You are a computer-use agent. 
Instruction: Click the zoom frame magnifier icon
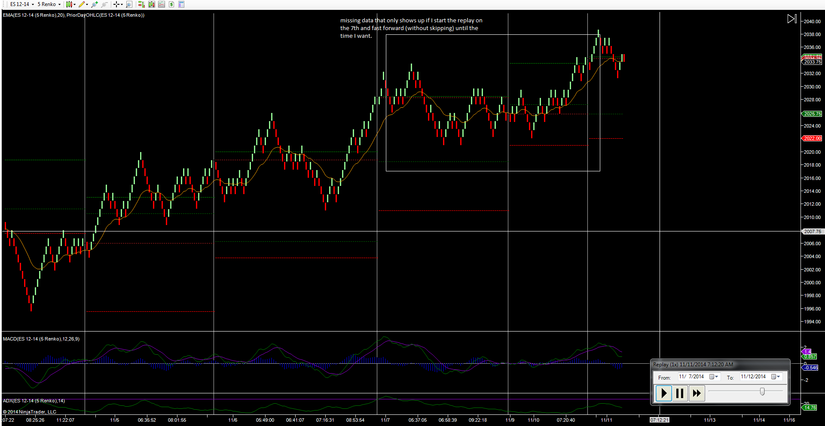click(x=129, y=4)
